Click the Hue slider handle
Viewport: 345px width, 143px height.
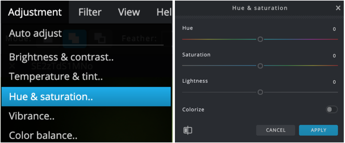click(x=260, y=40)
